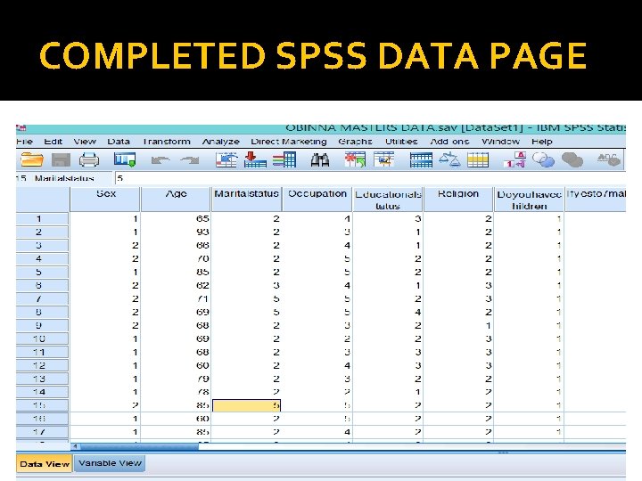Click the Split file icon
The height and width of the screenshot is (481, 642).
pyautogui.click(x=421, y=160)
